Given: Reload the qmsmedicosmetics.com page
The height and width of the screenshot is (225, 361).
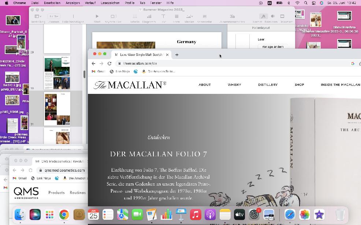Looking at the screenshot, I should tap(30, 170).
